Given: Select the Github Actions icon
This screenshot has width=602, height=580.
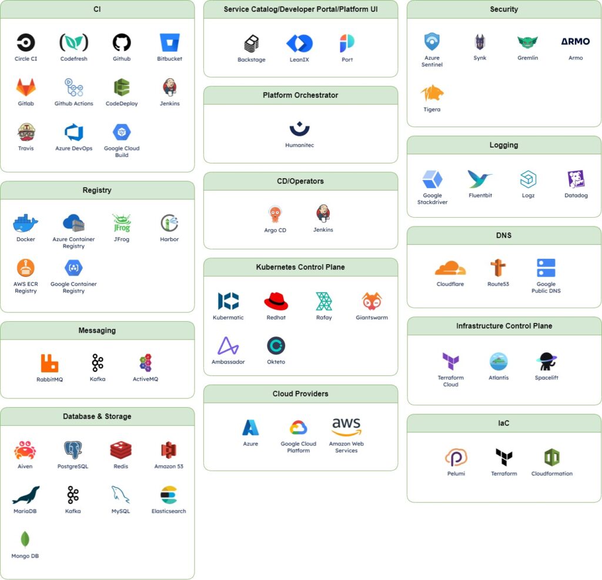Looking at the screenshot, I should click(73, 88).
